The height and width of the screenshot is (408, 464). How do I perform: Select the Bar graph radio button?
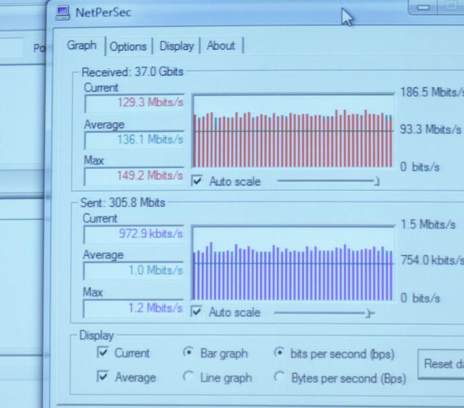coord(188,353)
